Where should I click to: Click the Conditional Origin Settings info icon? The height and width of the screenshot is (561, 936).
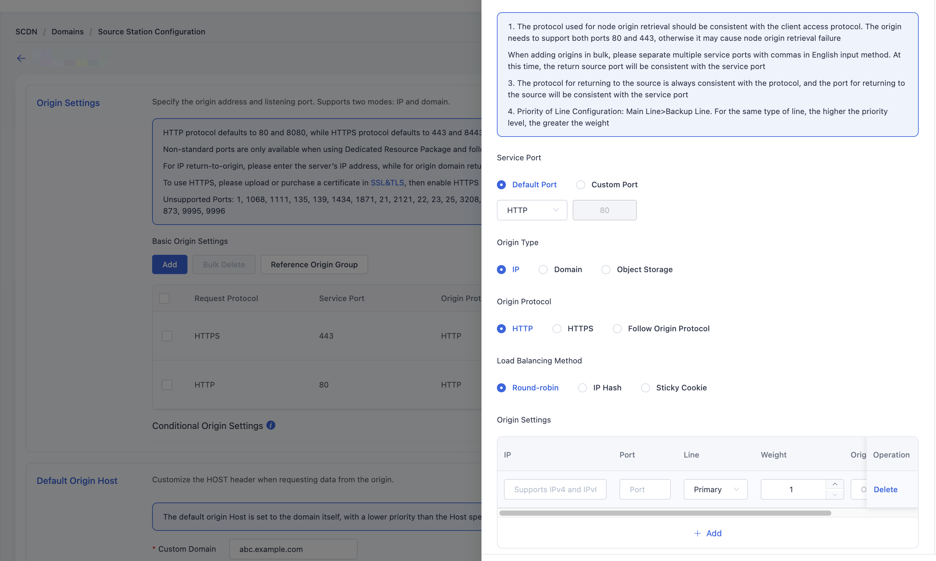[x=271, y=425]
